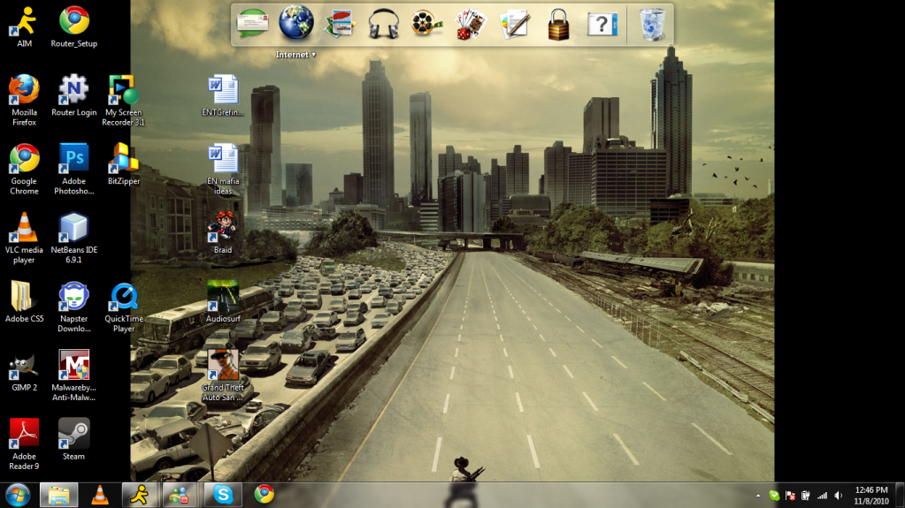Open the EN mafia ideas Word document
This screenshot has width=905, height=508.
click(x=223, y=159)
